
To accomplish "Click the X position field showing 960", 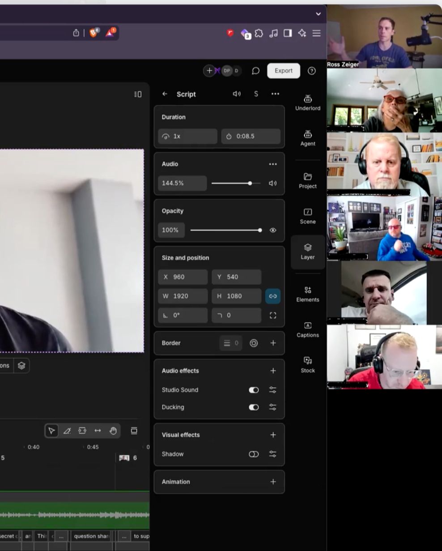I will click(183, 277).
